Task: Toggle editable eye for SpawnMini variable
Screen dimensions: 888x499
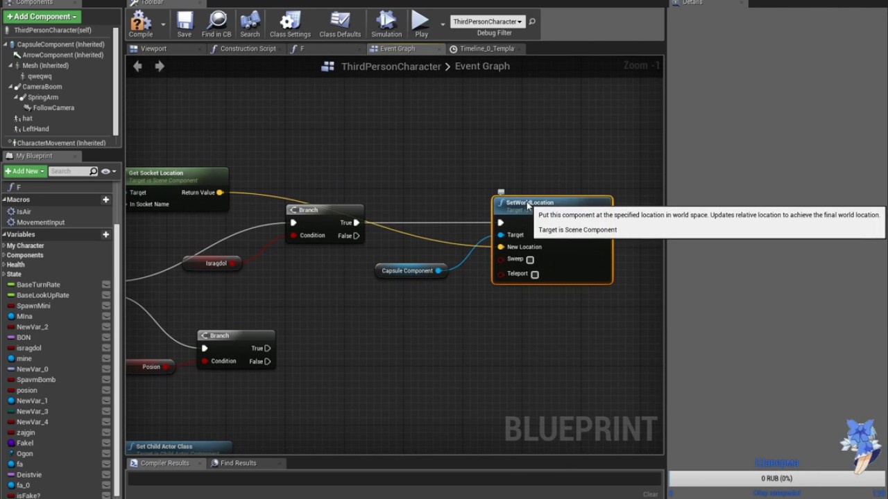Action: (106, 306)
